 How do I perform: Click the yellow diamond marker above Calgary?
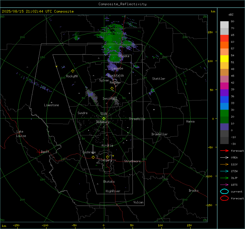(x=108, y=157)
